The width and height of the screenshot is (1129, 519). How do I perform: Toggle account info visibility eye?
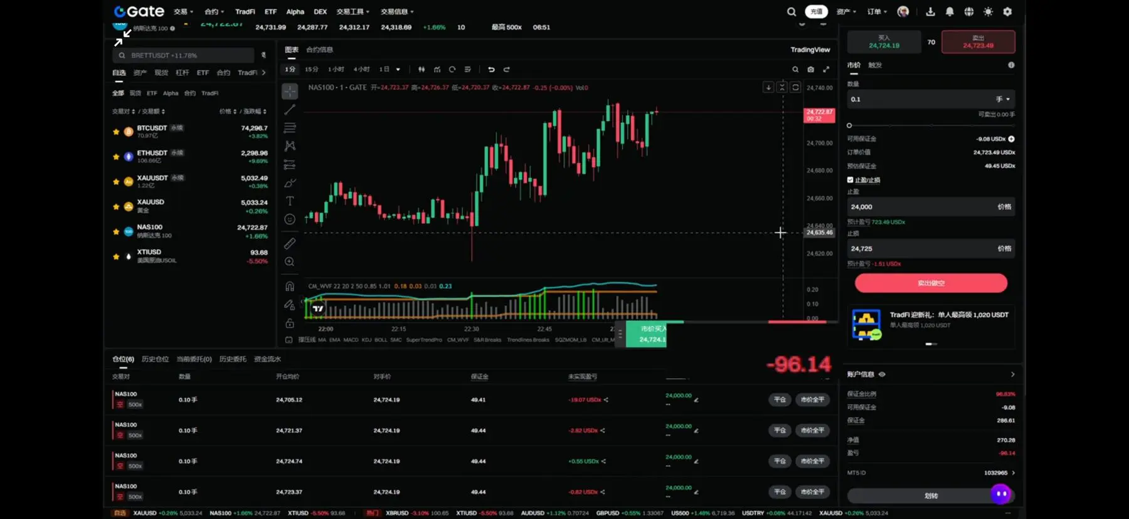point(882,374)
